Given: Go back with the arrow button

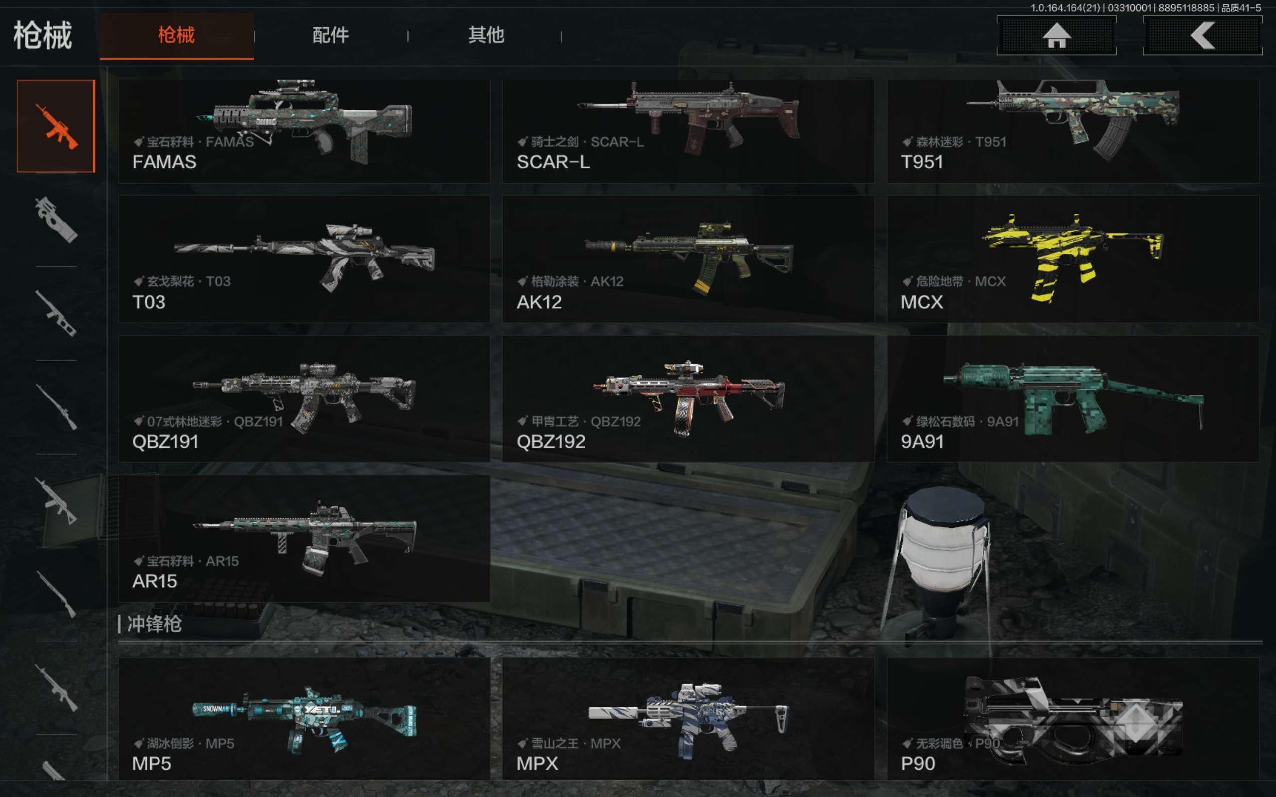Looking at the screenshot, I should (x=1202, y=35).
